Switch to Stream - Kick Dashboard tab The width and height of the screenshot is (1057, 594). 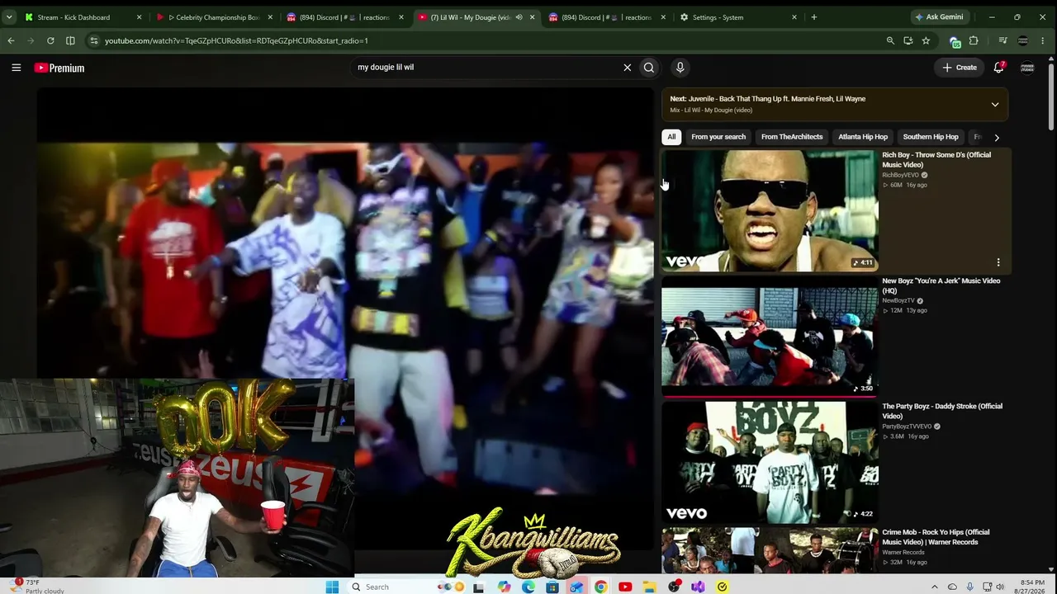(x=81, y=17)
